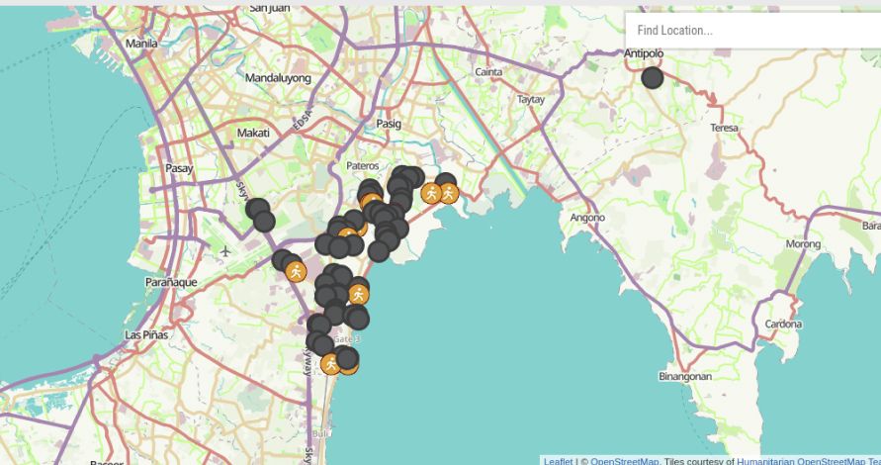Click the Angono label on the map
Image resolution: width=881 pixels, height=465 pixels.
tap(587, 218)
